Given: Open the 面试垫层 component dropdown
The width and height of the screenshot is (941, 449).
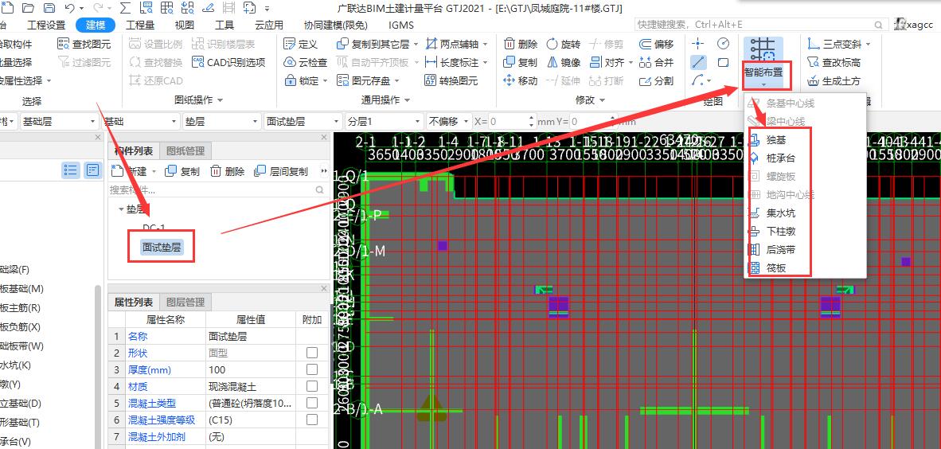Looking at the screenshot, I should (303, 121).
